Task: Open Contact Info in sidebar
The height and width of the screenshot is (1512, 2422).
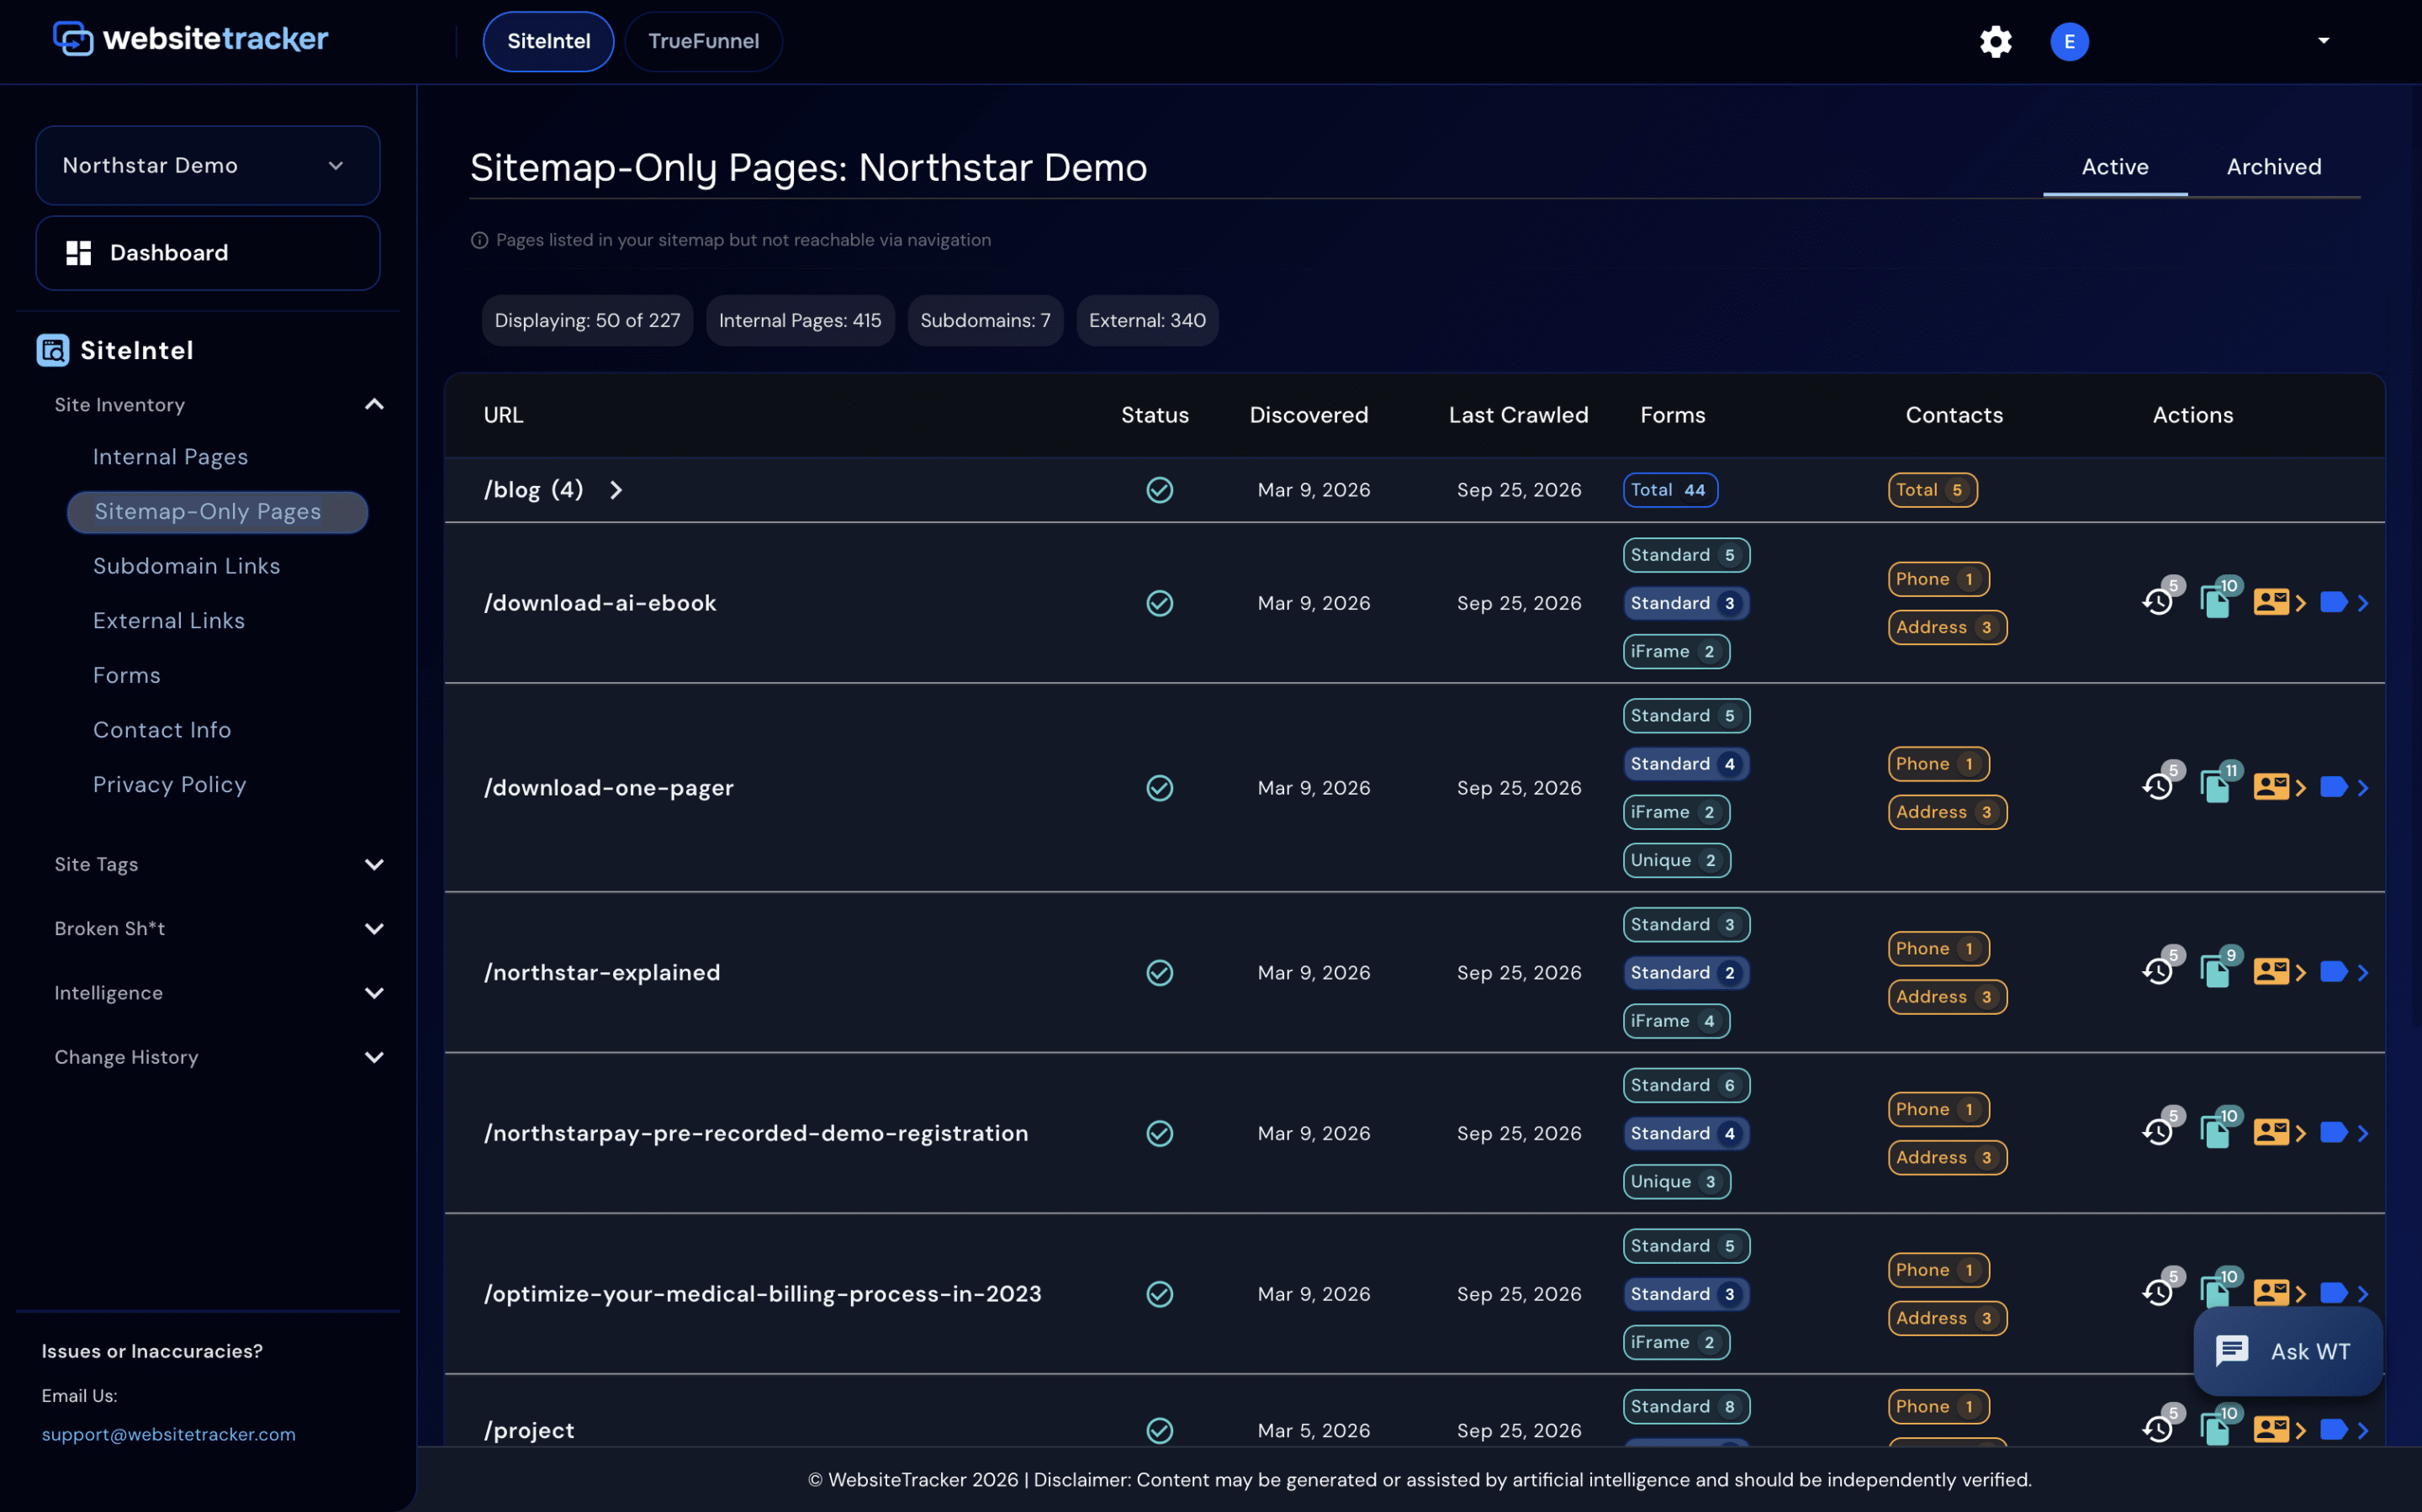Action: pyautogui.click(x=162, y=730)
